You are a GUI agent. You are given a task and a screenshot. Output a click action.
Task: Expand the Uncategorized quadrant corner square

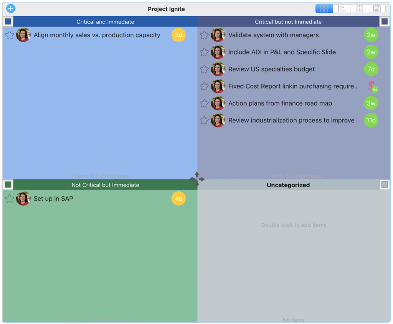384,185
